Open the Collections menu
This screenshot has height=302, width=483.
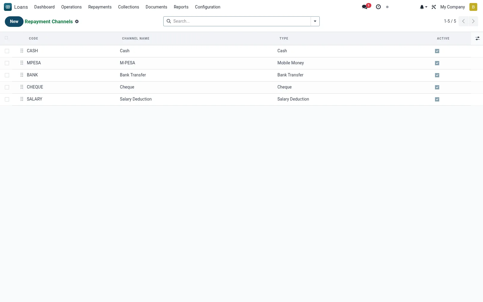click(x=129, y=7)
